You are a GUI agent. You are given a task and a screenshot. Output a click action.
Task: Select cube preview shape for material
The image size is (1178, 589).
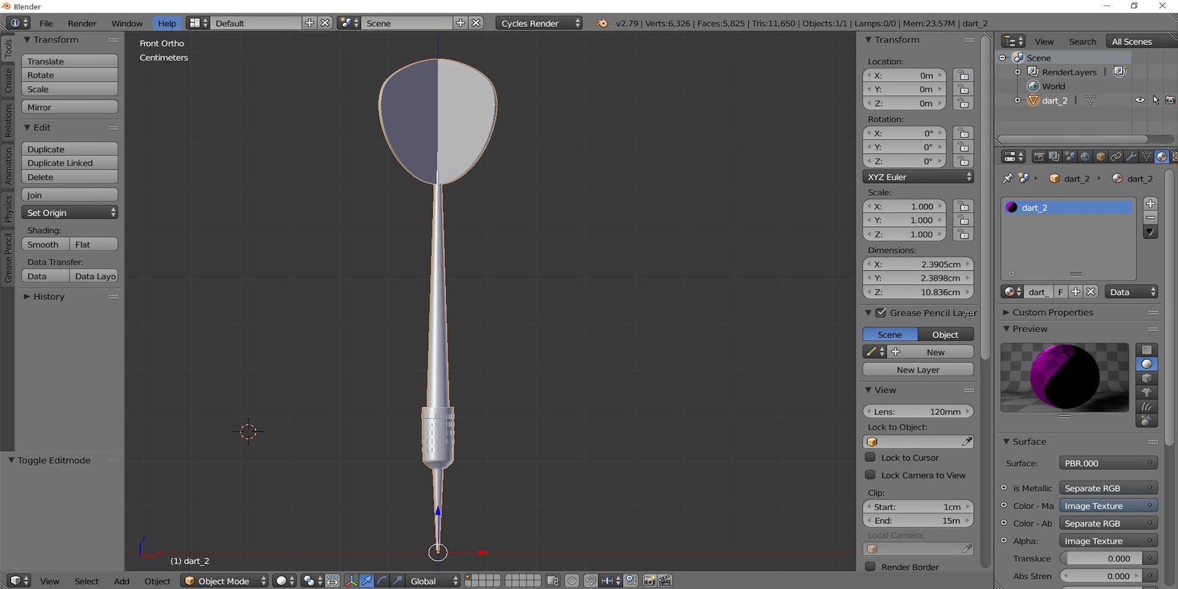1146,378
